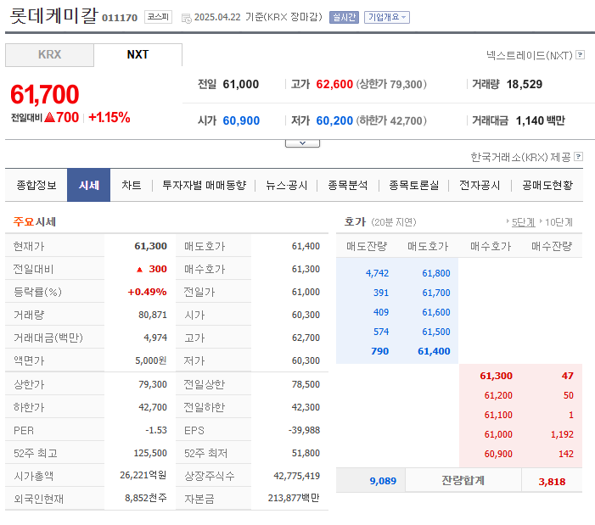Click the 전일하한 value 42,300
The height and width of the screenshot is (525, 595).
(306, 407)
